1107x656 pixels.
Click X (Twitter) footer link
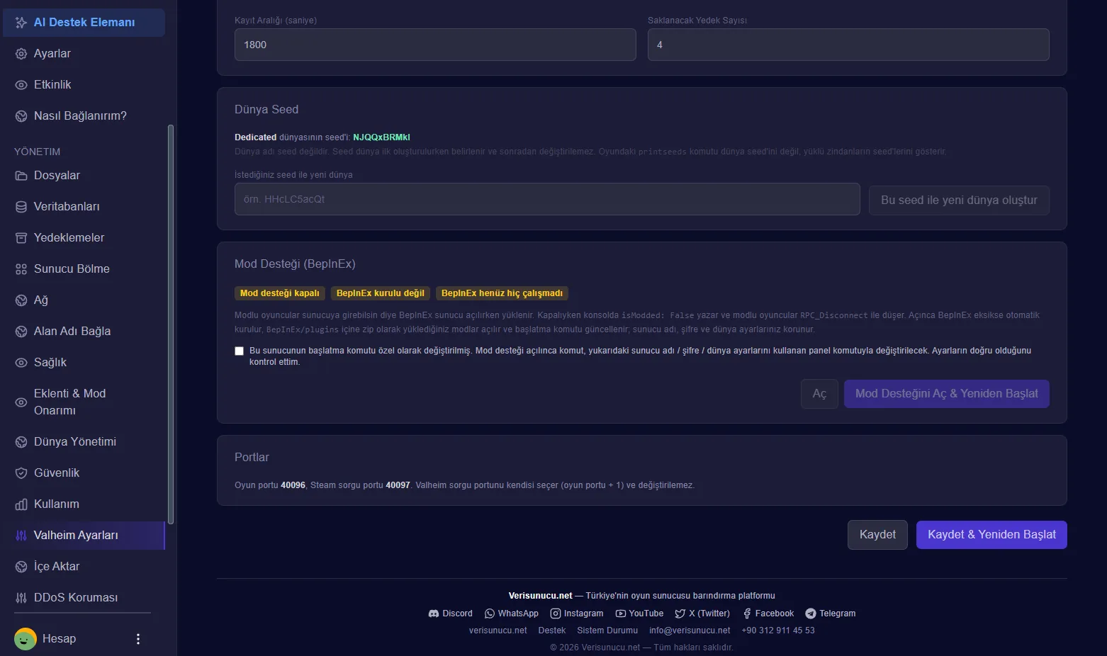pos(702,613)
